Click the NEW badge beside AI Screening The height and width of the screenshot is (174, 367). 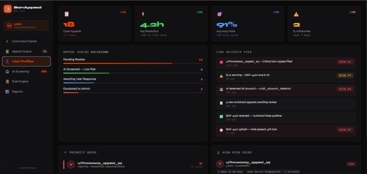44,72
